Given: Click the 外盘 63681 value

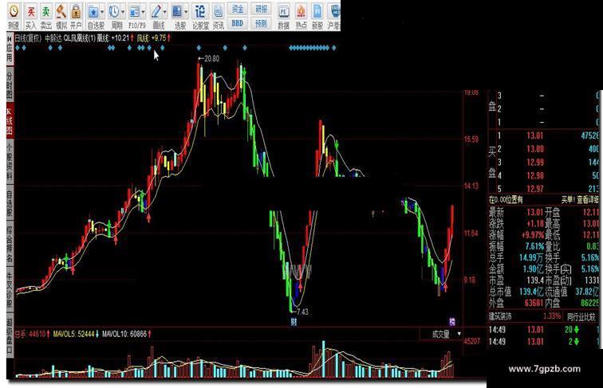Looking at the screenshot, I should (x=534, y=303).
